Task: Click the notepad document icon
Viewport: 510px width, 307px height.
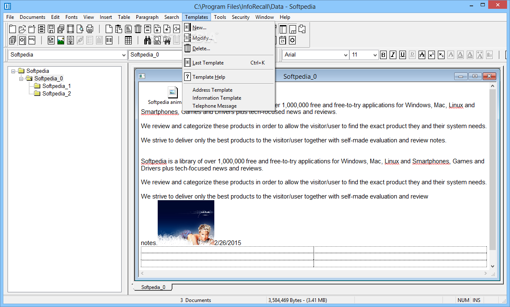Action: click(x=128, y=29)
